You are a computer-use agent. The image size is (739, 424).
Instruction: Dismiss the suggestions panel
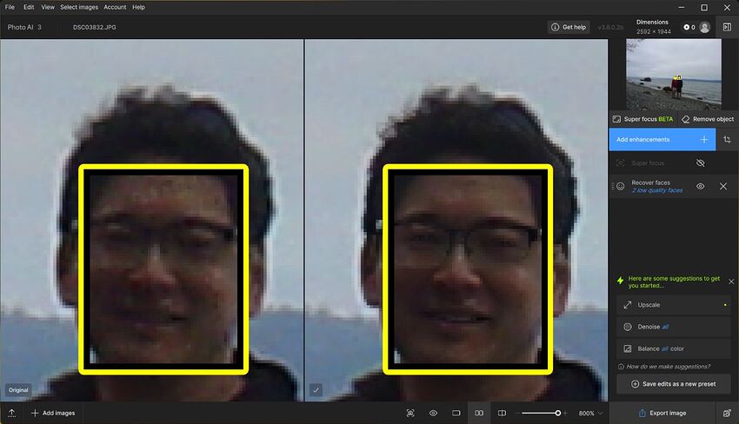coord(730,282)
